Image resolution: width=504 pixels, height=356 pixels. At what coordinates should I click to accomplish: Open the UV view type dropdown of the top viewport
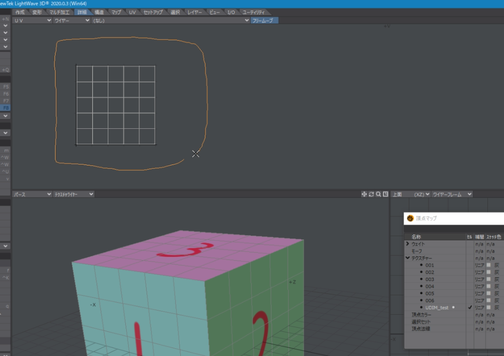tap(32, 20)
